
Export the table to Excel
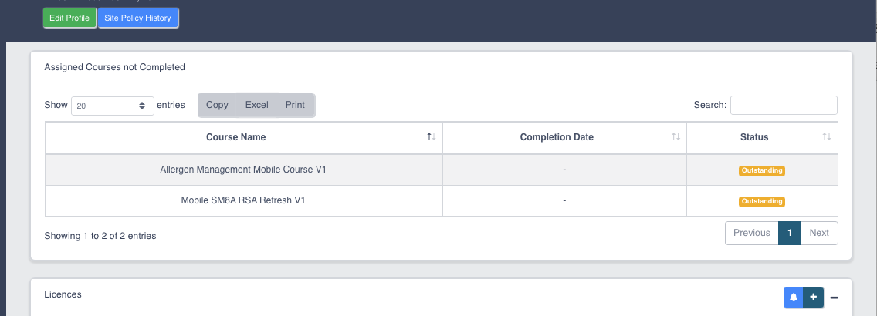pyautogui.click(x=257, y=105)
